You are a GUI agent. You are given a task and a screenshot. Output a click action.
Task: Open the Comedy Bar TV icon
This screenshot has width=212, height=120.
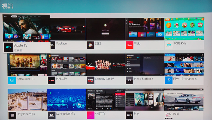90,80
